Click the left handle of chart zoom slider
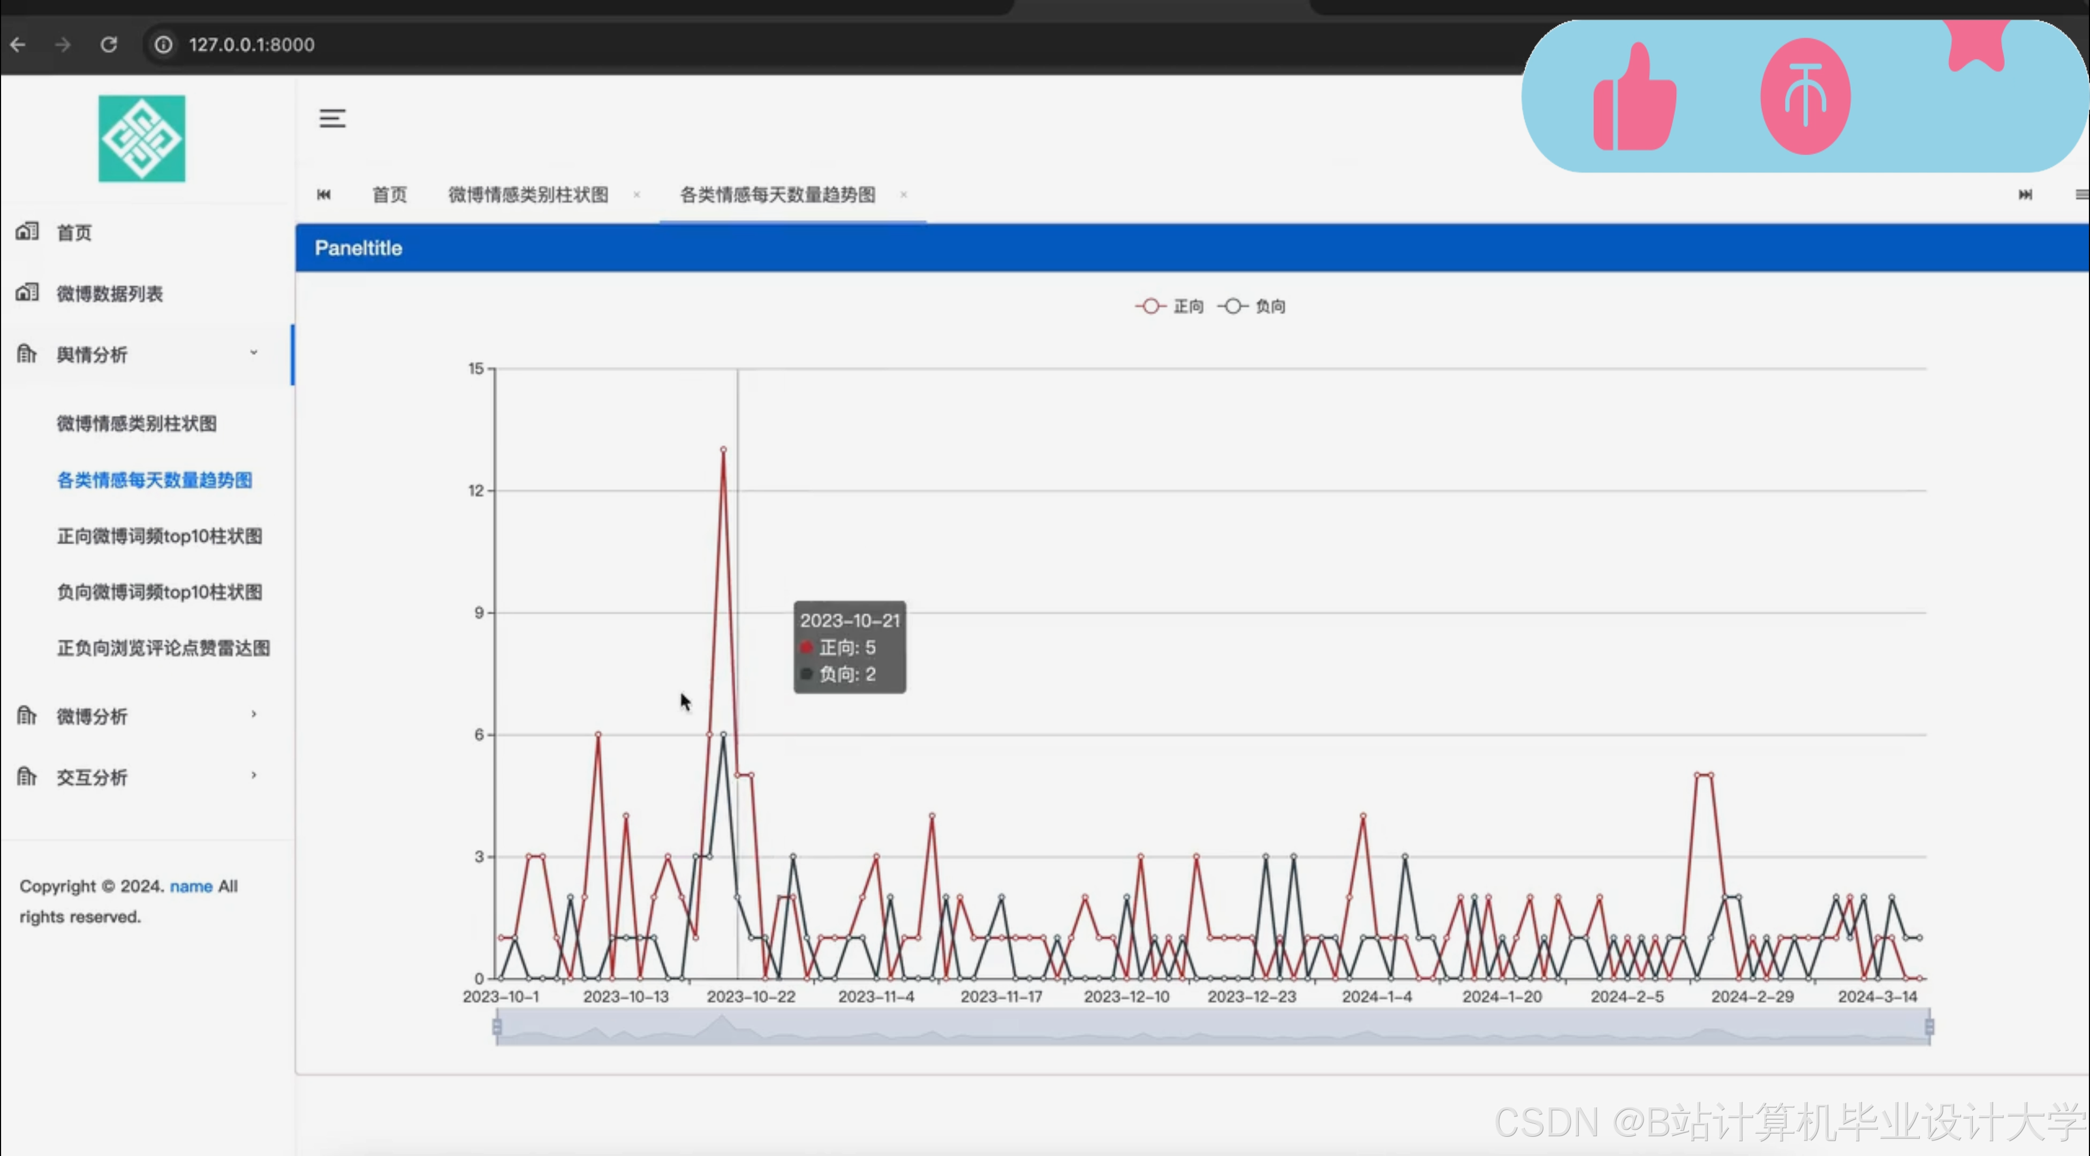Viewport: 2090px width, 1156px height. 497,1027
